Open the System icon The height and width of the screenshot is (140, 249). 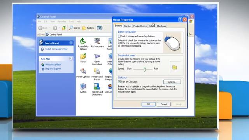point(83,88)
